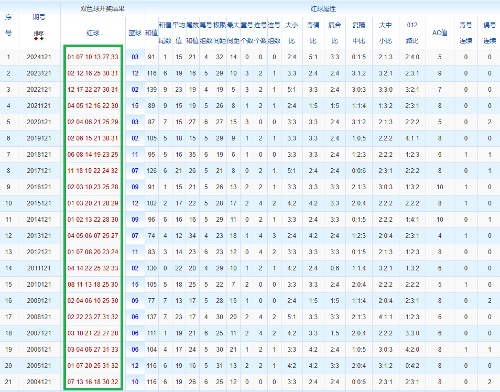Click the 奇偶比 column header
Viewport: 500px width, 392px height.
(x=313, y=32)
